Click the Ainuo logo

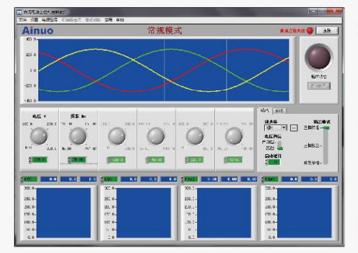tap(37, 30)
